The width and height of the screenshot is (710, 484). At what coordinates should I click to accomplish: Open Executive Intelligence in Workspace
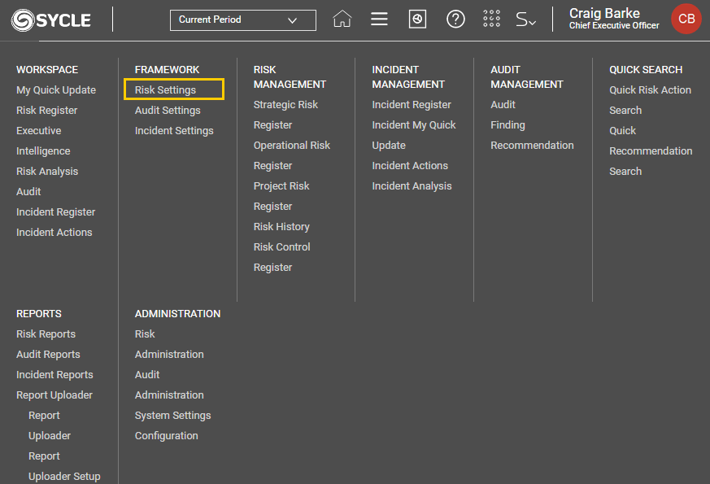43,141
